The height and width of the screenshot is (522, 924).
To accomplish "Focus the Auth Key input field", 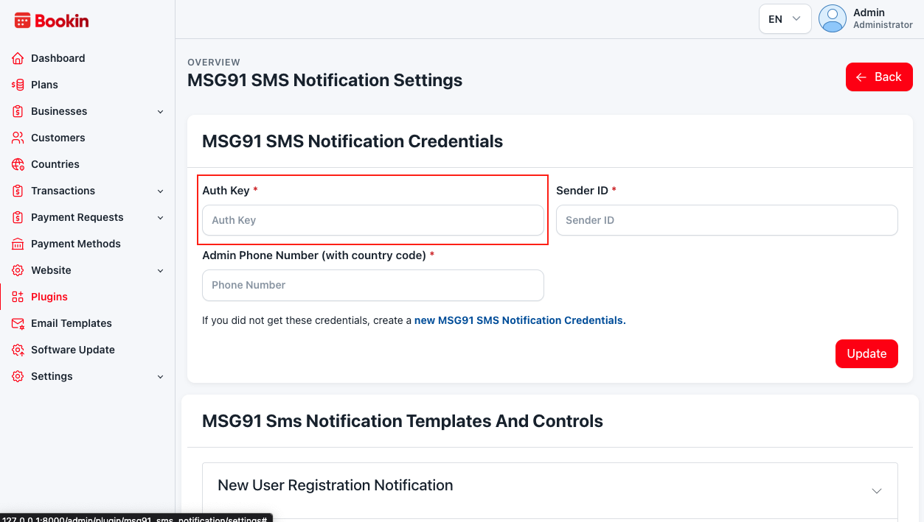I will (373, 220).
